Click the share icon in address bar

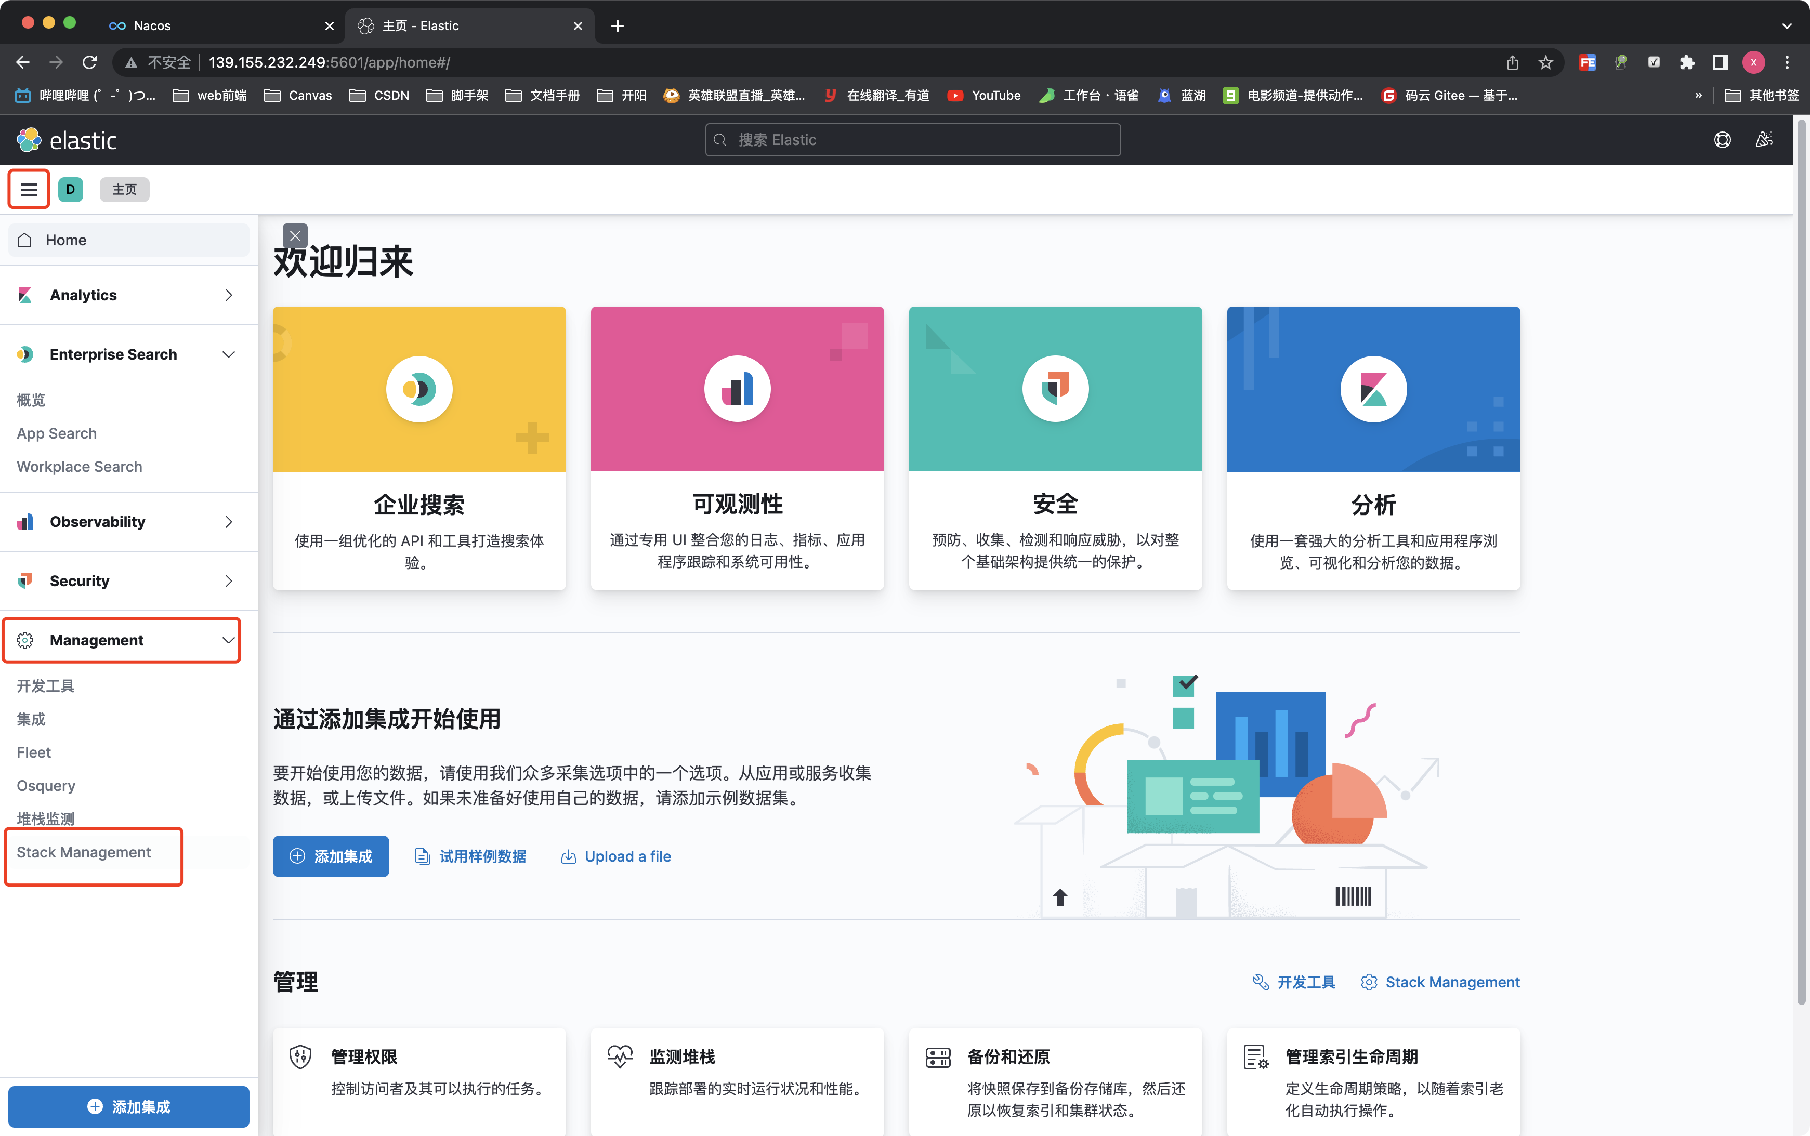(1513, 62)
